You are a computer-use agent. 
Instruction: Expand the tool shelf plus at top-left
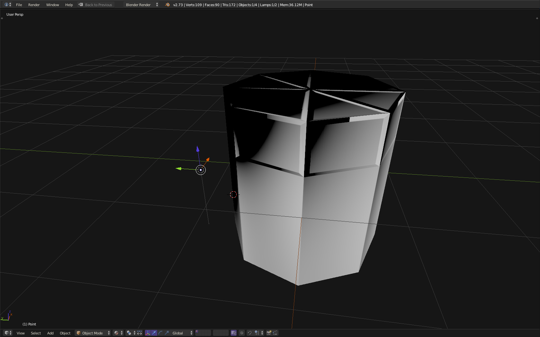pos(2,18)
